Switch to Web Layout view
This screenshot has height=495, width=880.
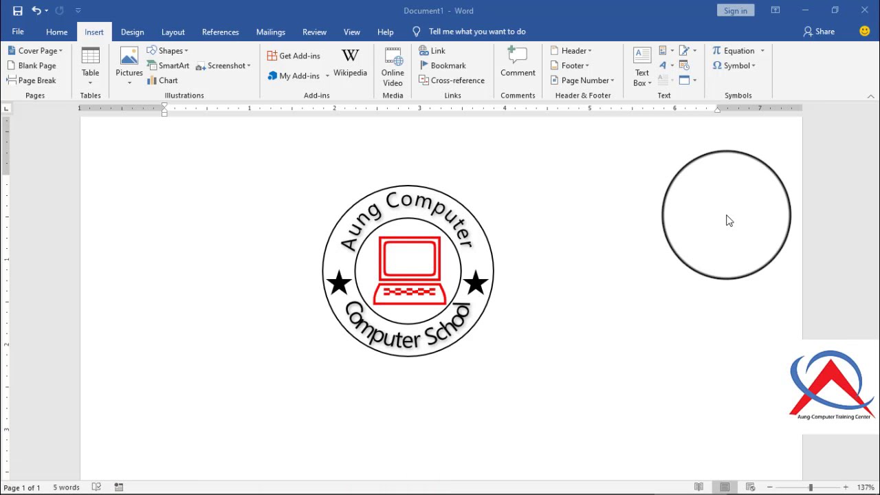tap(750, 487)
